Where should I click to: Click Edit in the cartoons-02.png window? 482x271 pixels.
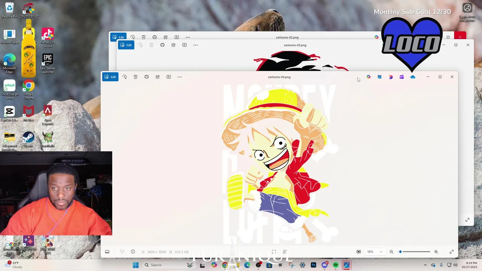coord(118,37)
